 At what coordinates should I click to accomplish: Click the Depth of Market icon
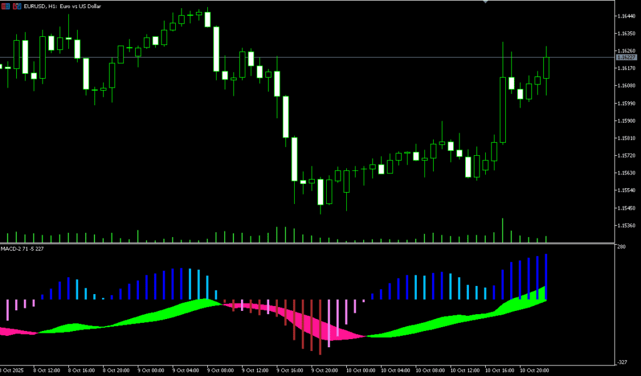coord(16,6)
